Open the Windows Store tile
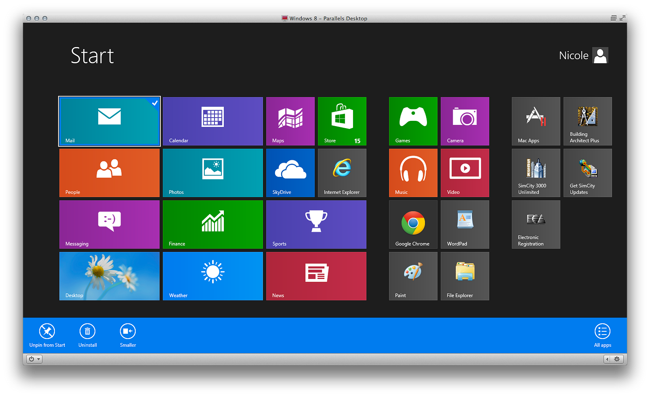This screenshot has height=397, width=650. click(342, 121)
